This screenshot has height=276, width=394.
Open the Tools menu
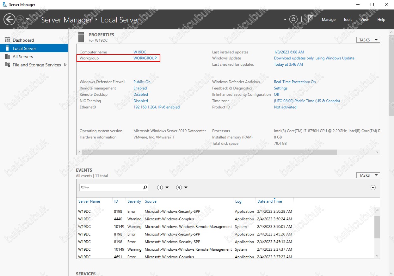[x=348, y=20]
